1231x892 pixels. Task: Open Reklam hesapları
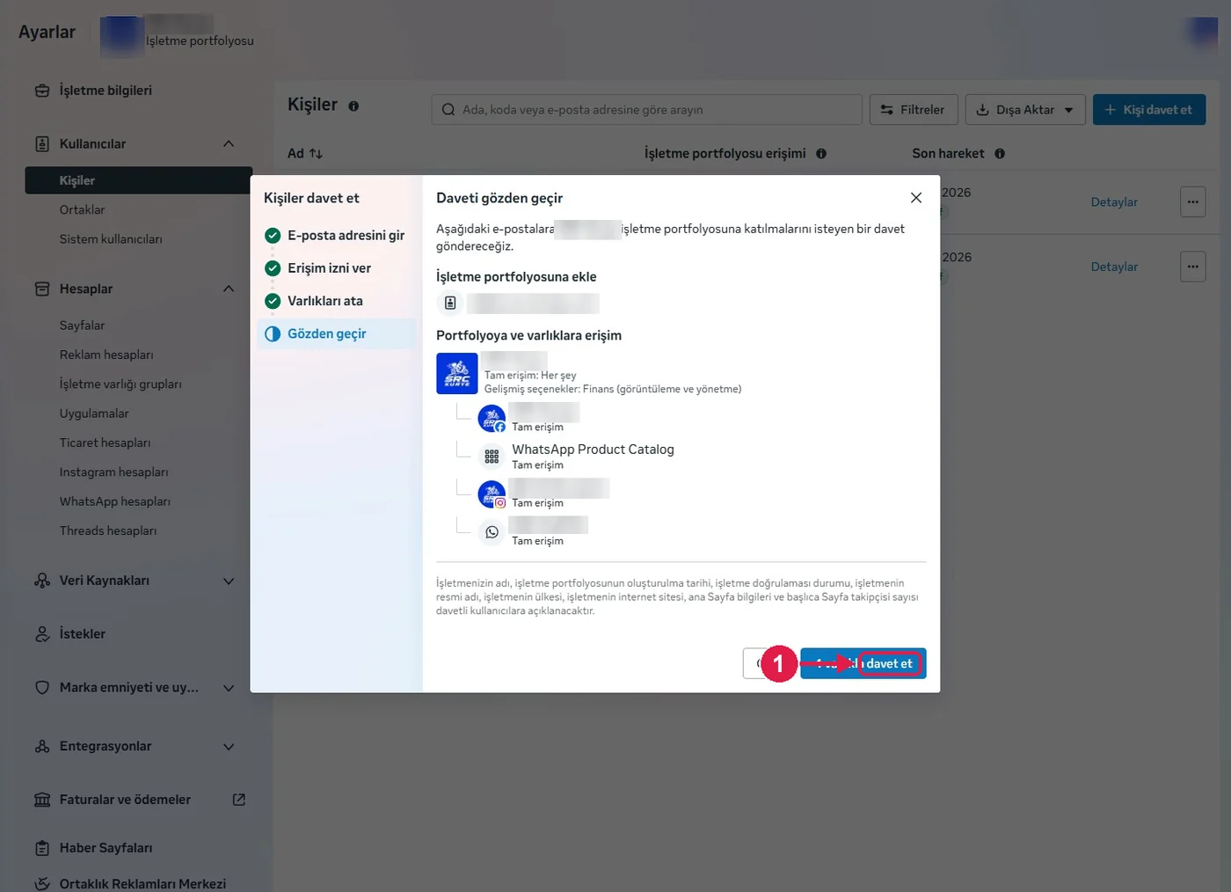click(x=106, y=355)
